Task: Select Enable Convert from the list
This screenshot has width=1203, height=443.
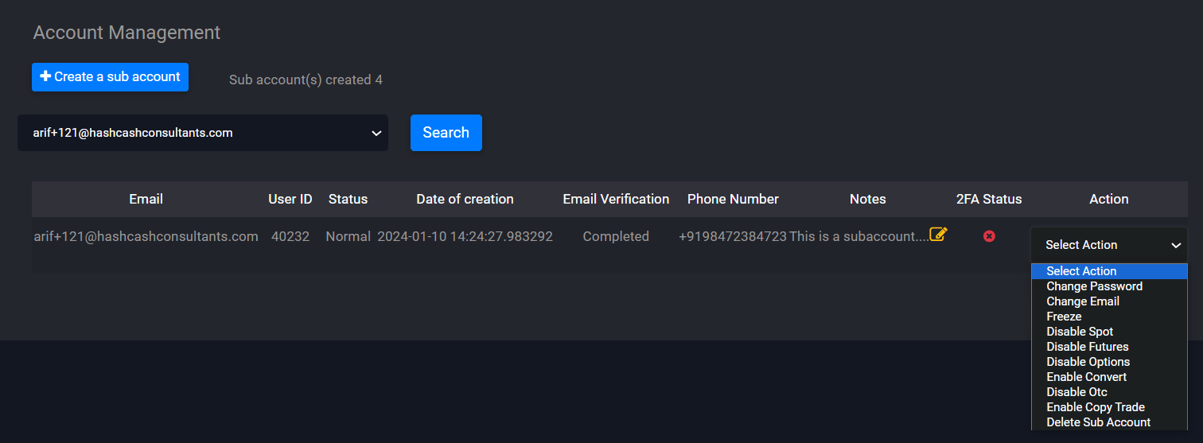Action: [x=1086, y=377]
